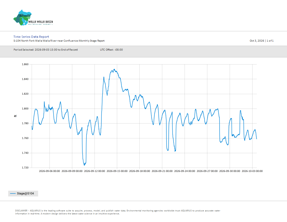The height and width of the screenshot is (222, 287).
Task: Click the 1.800 y-axis tick label
Action: 25,109
